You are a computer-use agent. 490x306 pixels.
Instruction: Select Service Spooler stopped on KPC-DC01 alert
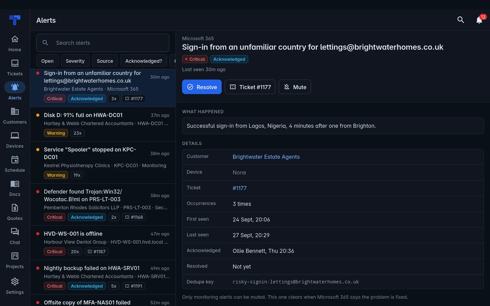pos(103,162)
